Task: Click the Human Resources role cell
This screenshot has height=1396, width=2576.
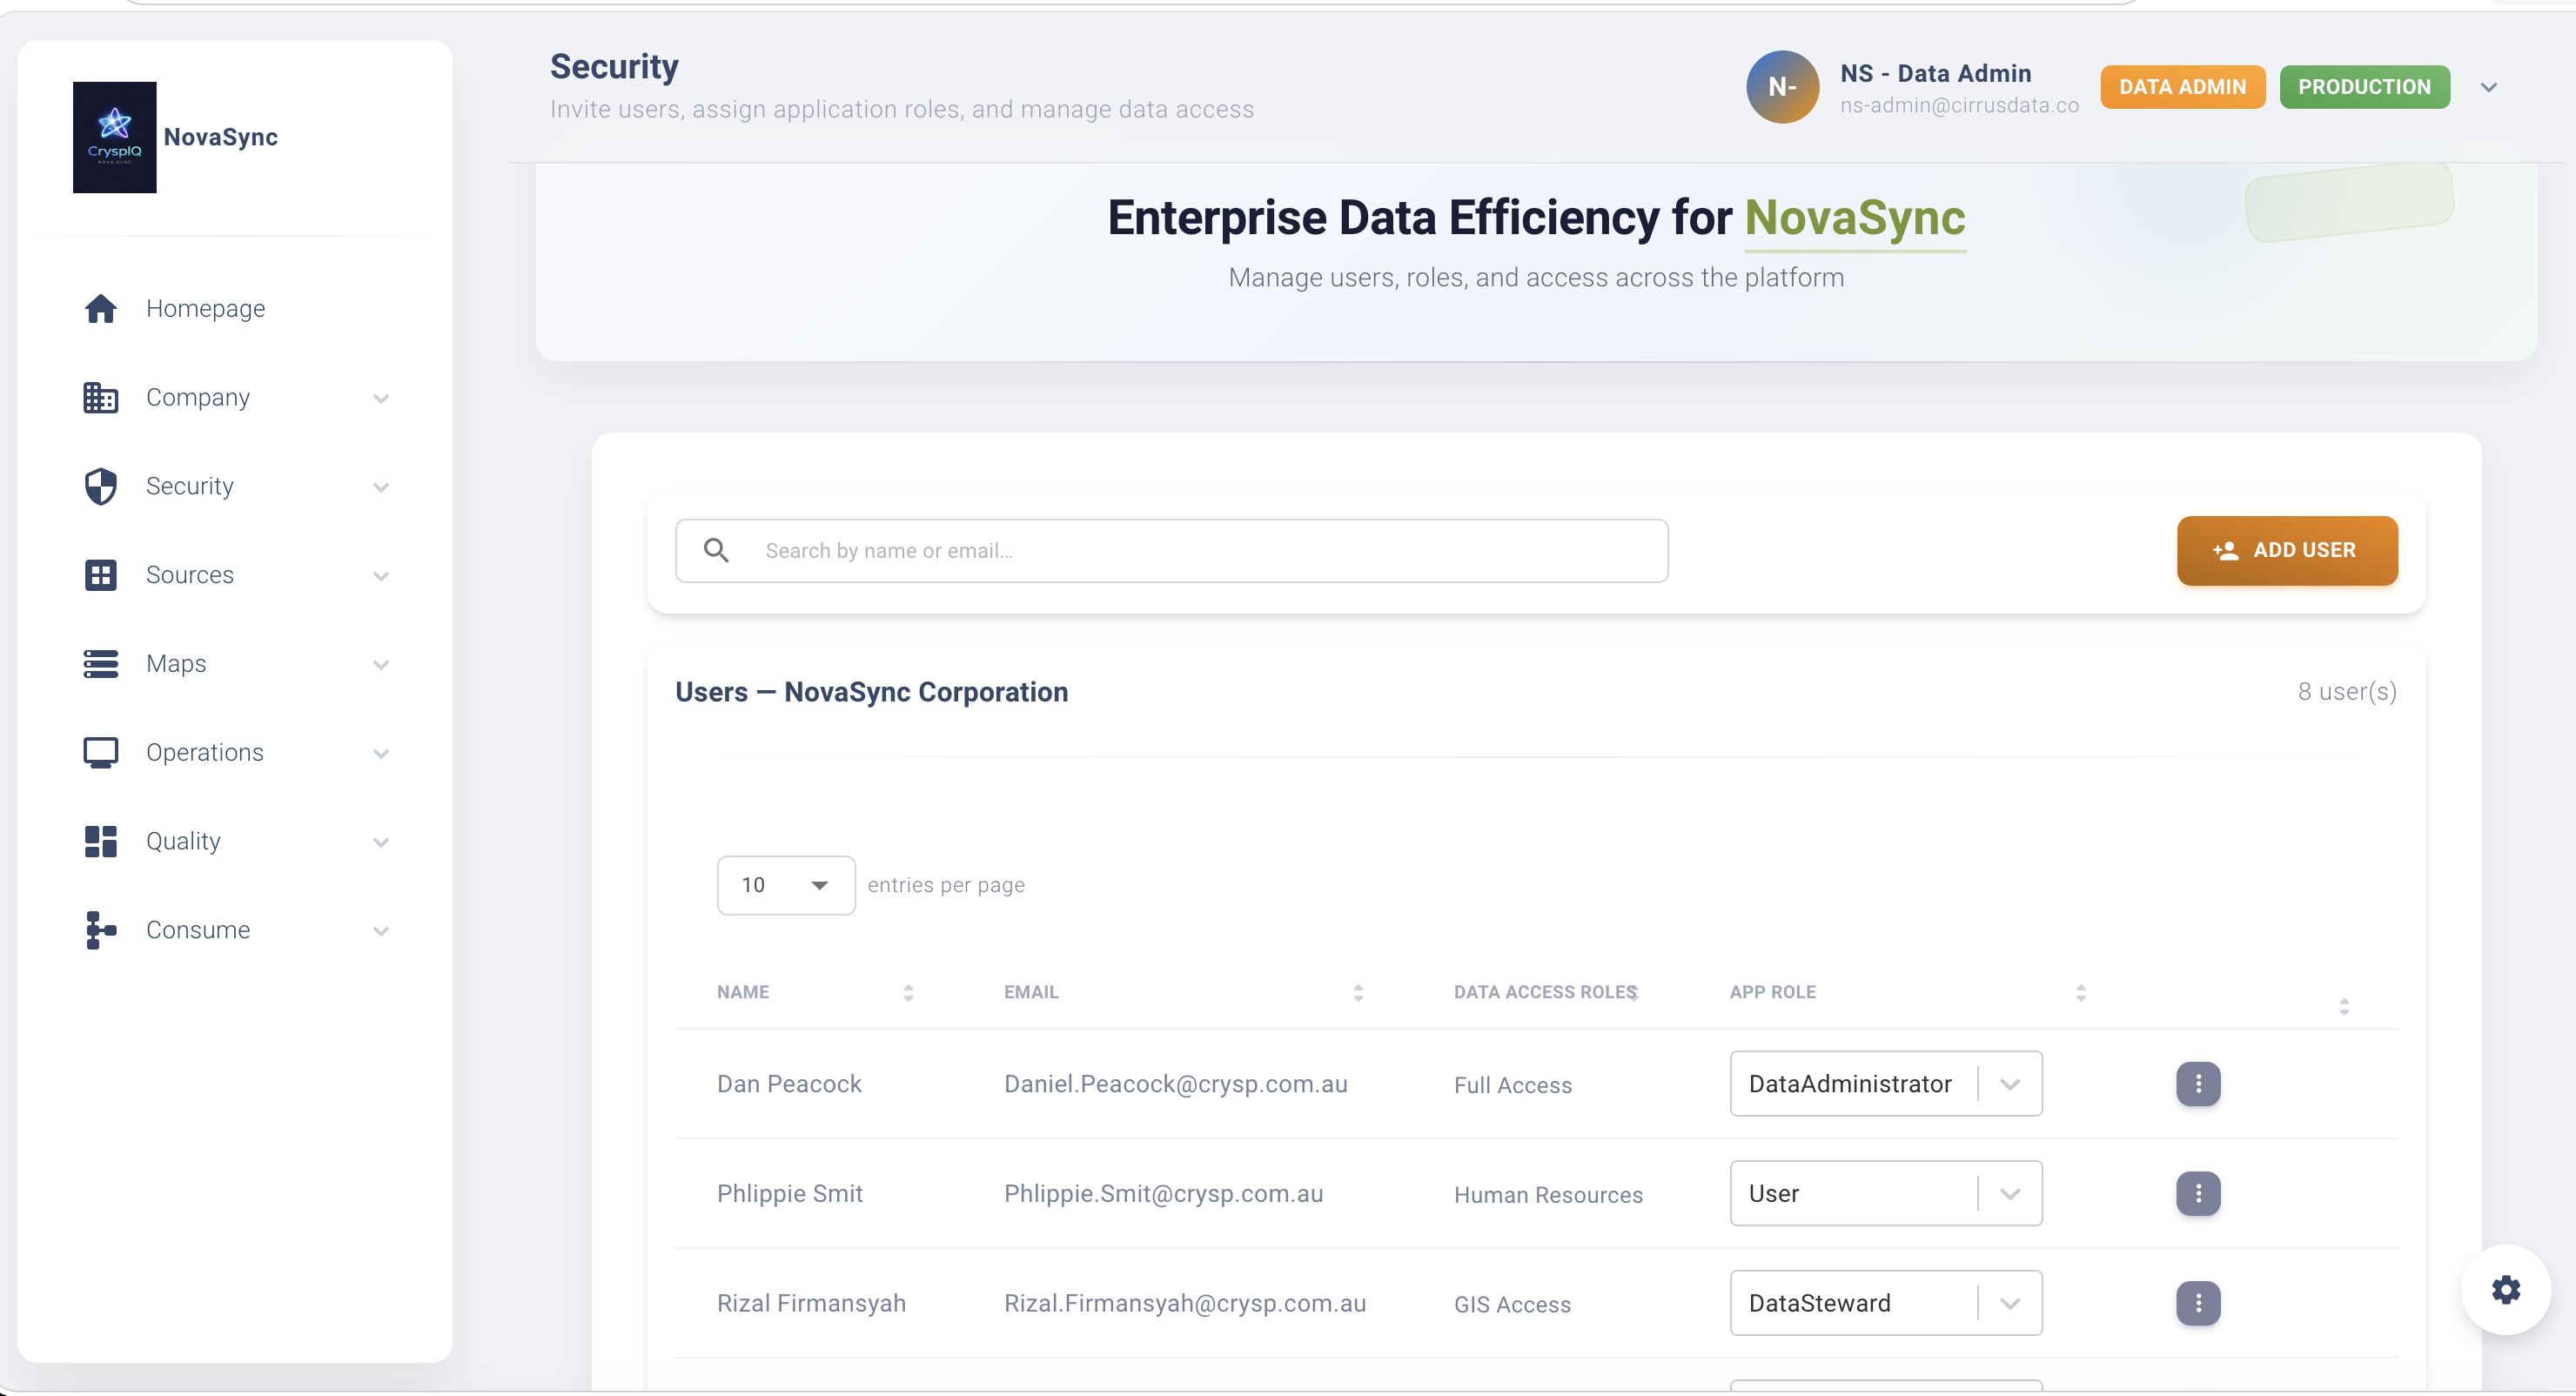Action: (x=1548, y=1195)
